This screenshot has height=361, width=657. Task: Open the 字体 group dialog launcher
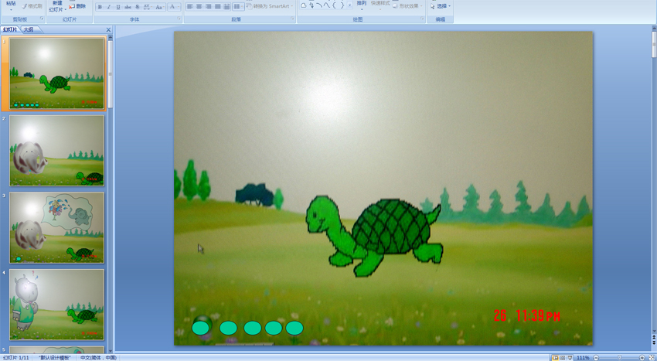[x=179, y=19]
